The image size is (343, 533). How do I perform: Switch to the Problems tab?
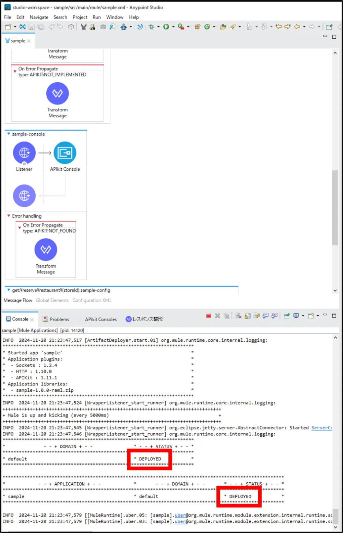(56, 319)
